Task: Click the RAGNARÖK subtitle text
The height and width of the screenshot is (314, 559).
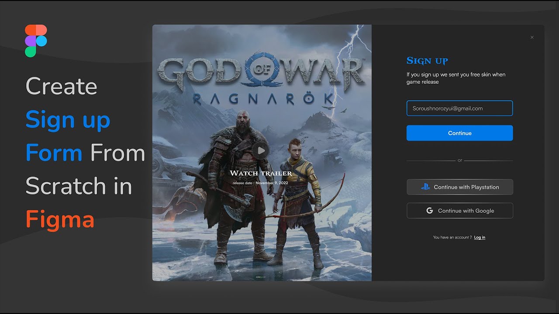Action: tap(264, 99)
